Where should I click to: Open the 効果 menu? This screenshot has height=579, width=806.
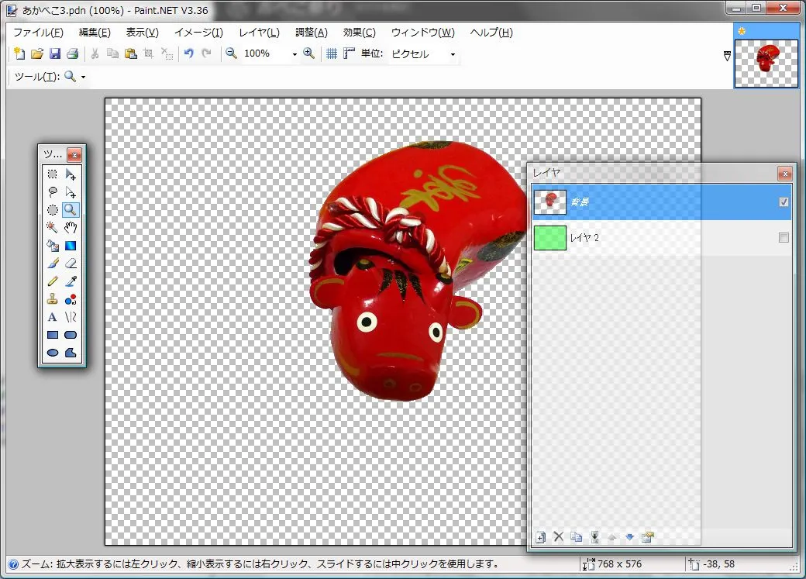tap(359, 33)
